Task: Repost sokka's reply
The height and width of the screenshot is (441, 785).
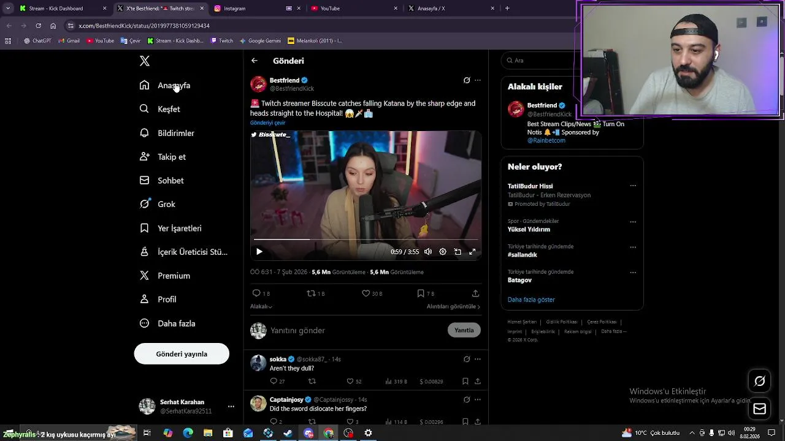Action: (312, 382)
